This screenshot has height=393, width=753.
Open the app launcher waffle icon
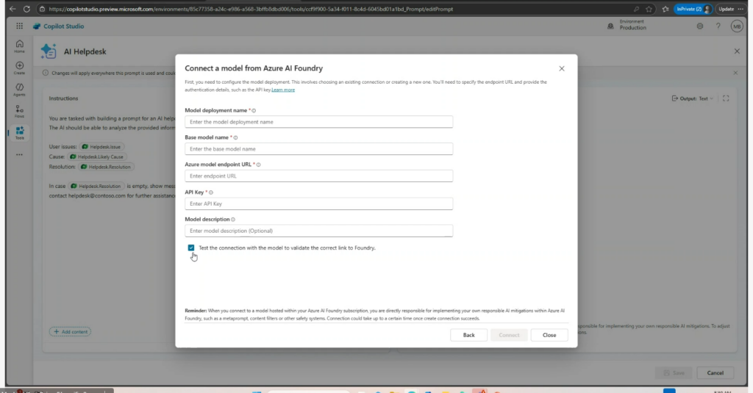[19, 26]
